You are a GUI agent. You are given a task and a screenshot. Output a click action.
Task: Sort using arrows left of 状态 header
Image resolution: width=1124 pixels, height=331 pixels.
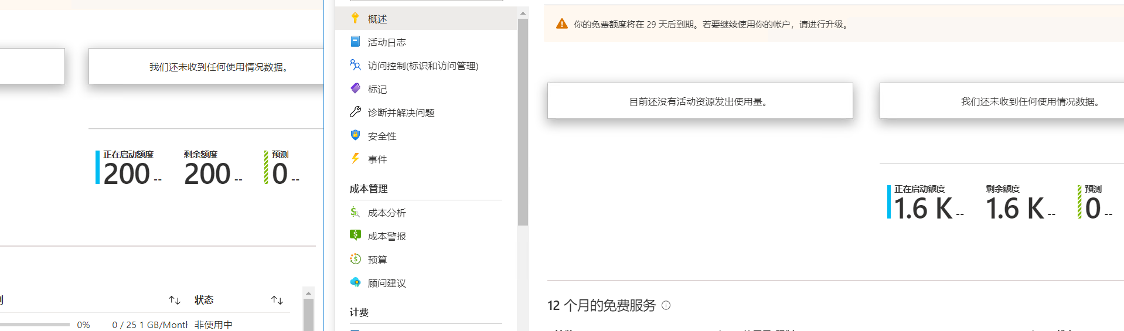click(x=175, y=300)
